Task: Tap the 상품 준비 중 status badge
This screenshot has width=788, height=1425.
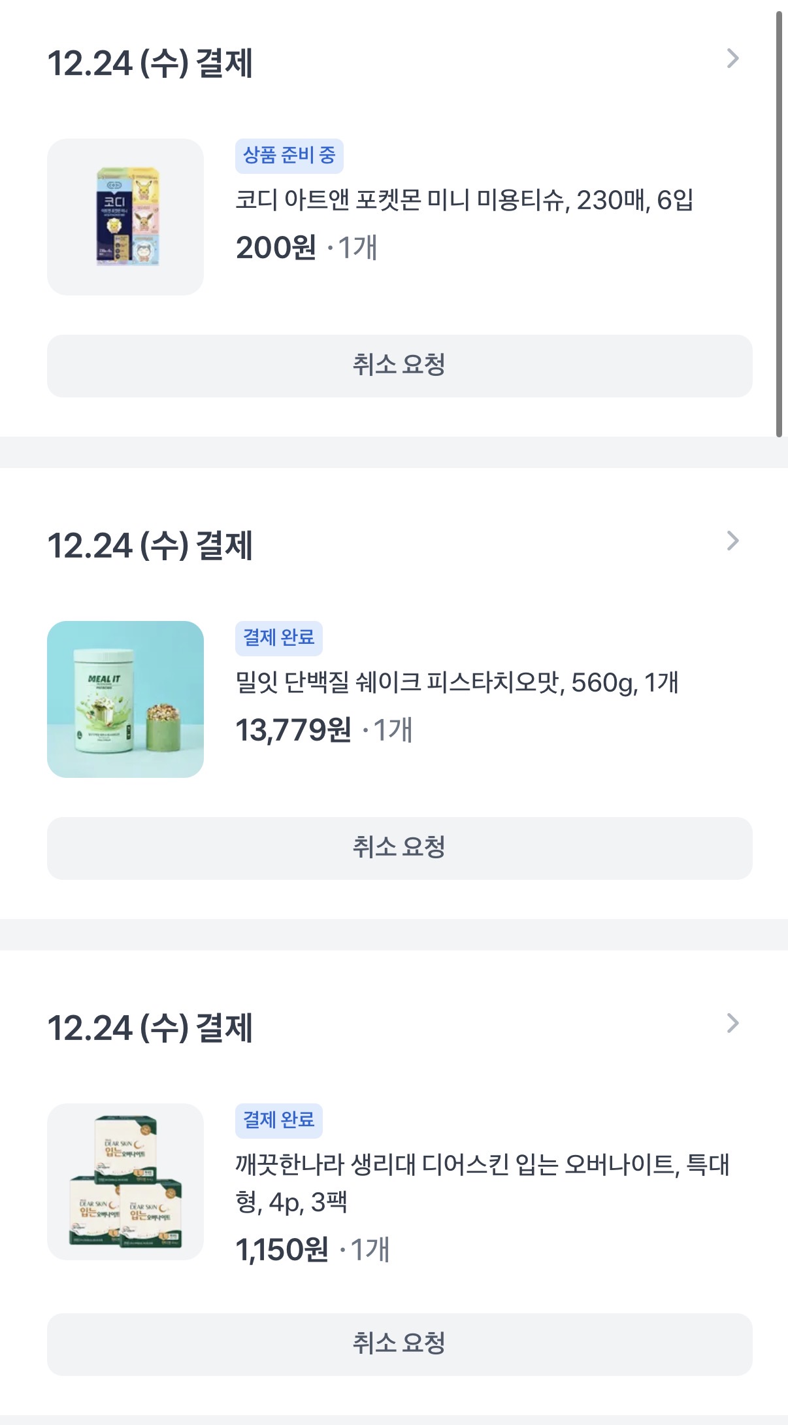Action: pyautogui.click(x=289, y=156)
